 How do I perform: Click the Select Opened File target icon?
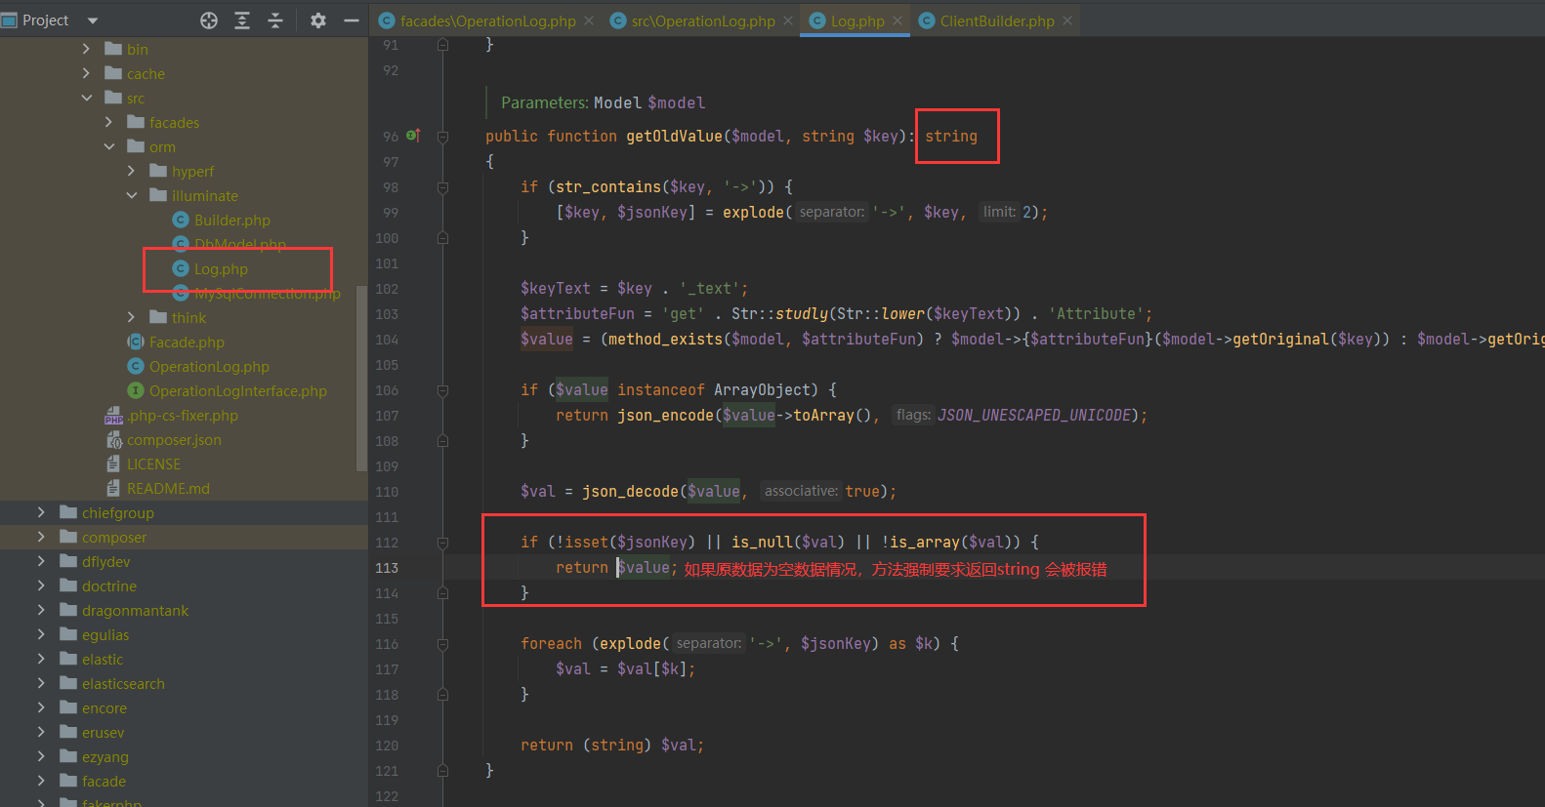(209, 20)
